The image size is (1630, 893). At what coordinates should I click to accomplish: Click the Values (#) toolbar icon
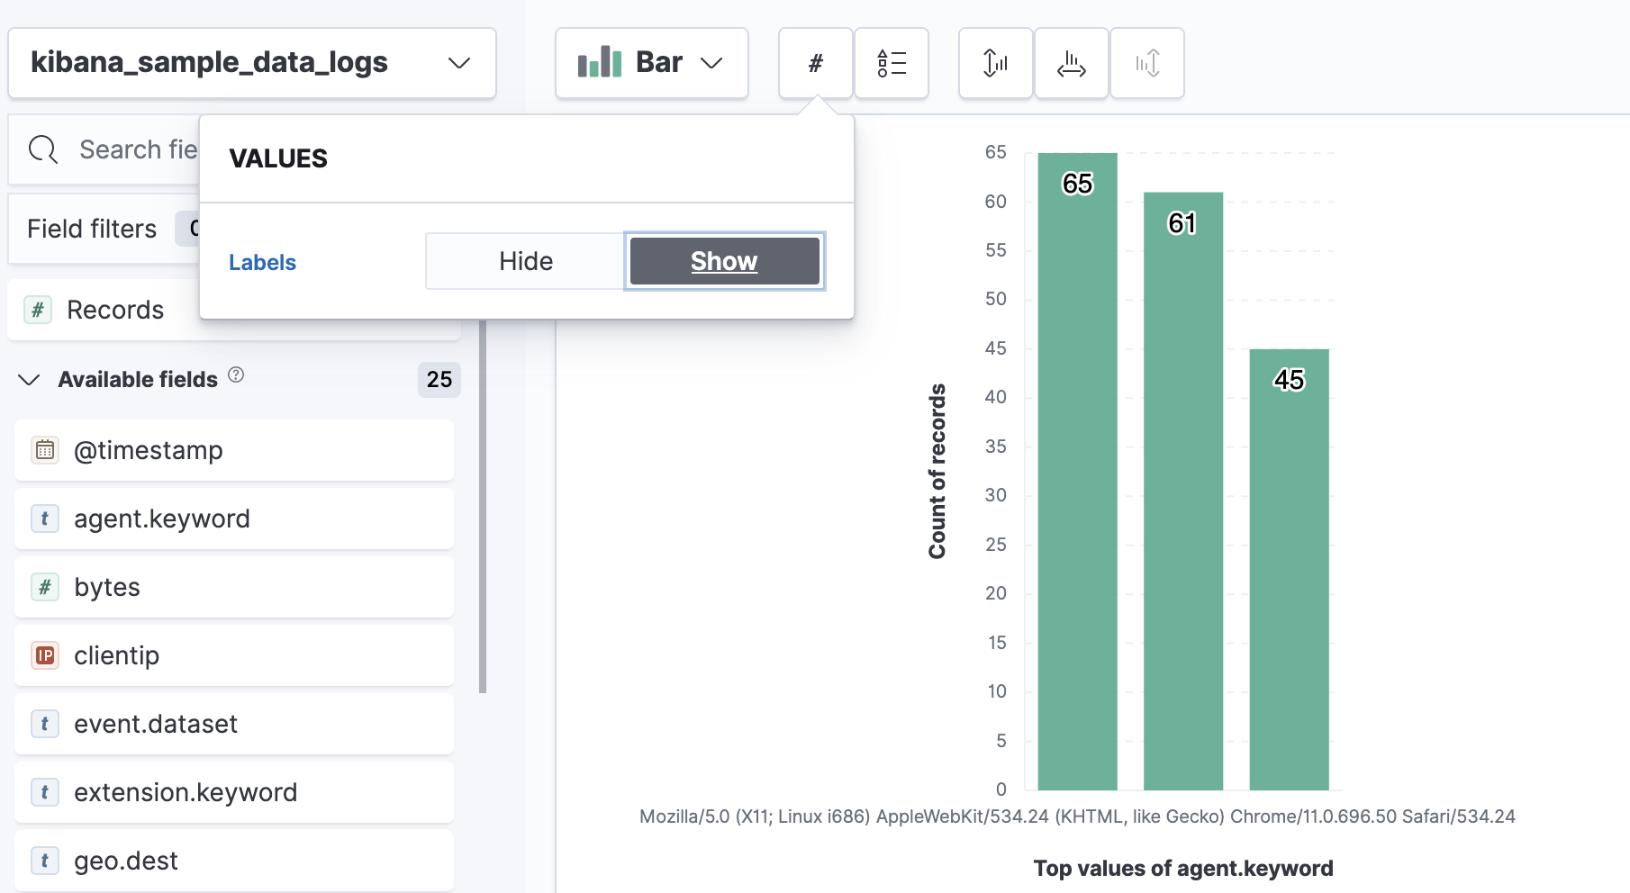click(x=815, y=63)
